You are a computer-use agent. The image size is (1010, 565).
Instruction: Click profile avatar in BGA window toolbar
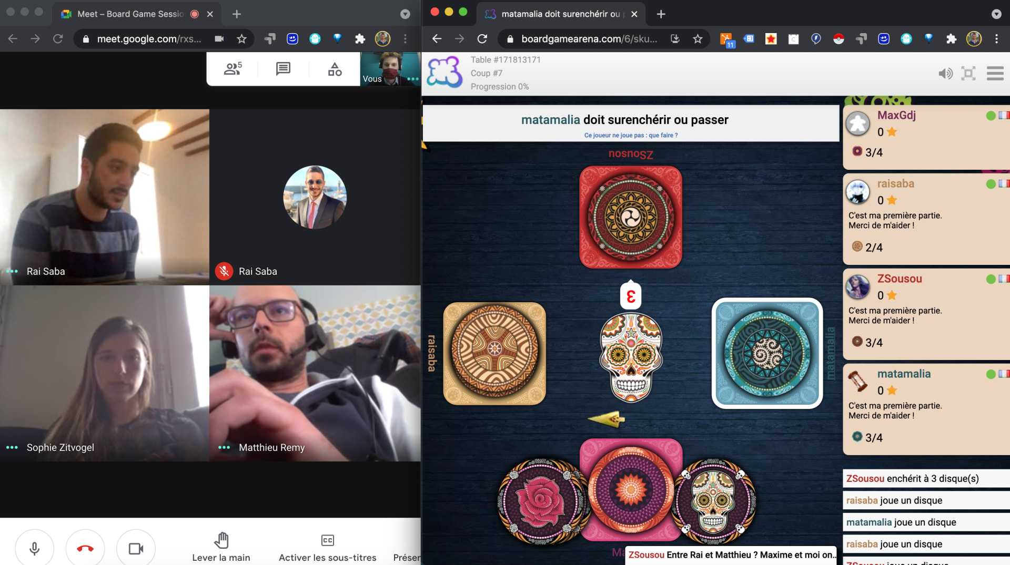click(974, 39)
